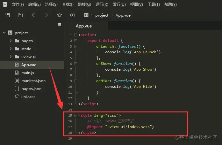Open pages.json in the file tree

pos(32,88)
